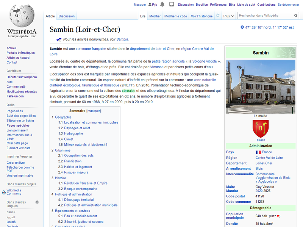Image resolution: width=303 pixels, height=227 pixels.
Task: Open the Sambin homonymes link
Action: [122, 39]
